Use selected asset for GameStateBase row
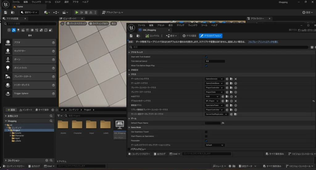316x170 pixels. click(x=227, y=83)
